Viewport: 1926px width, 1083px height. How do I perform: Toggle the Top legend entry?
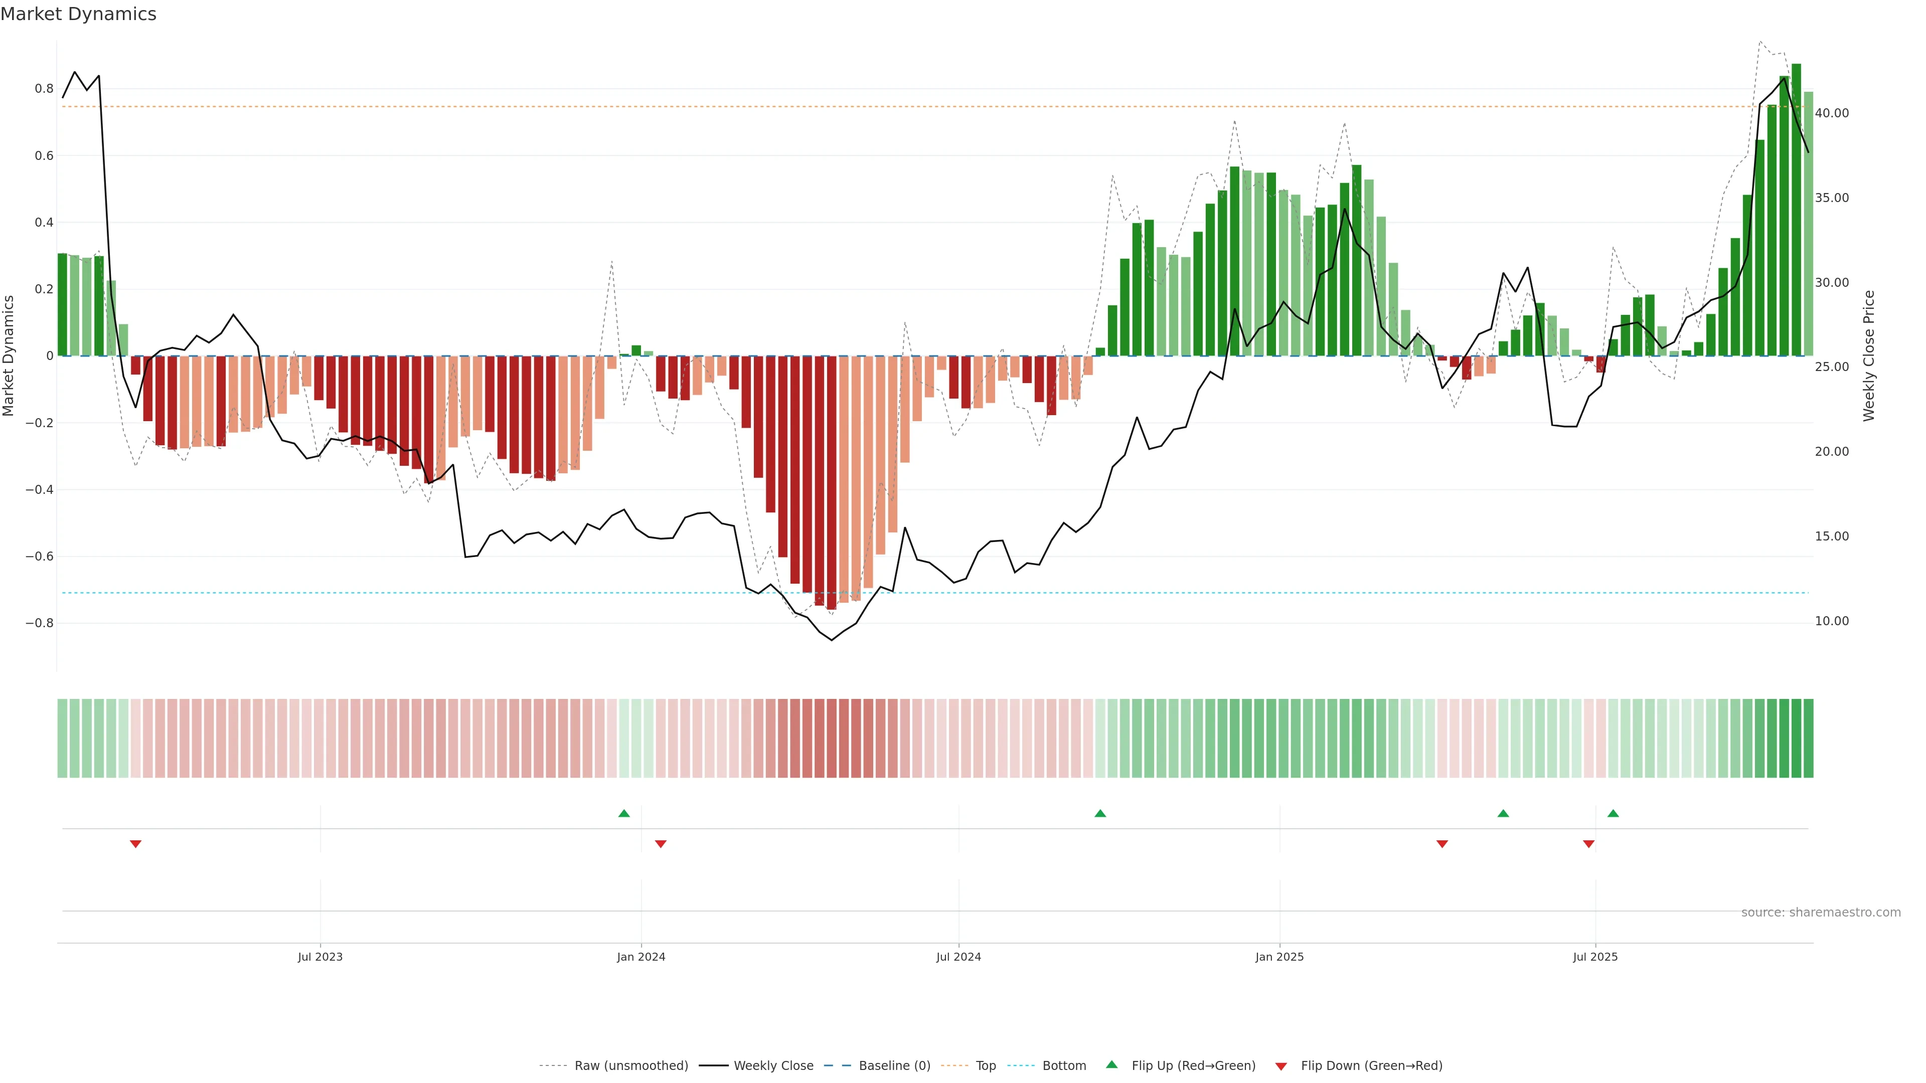coord(986,1065)
